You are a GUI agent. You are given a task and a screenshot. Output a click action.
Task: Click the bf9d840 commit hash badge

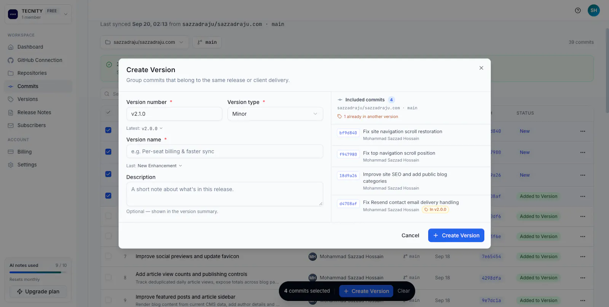(x=348, y=133)
